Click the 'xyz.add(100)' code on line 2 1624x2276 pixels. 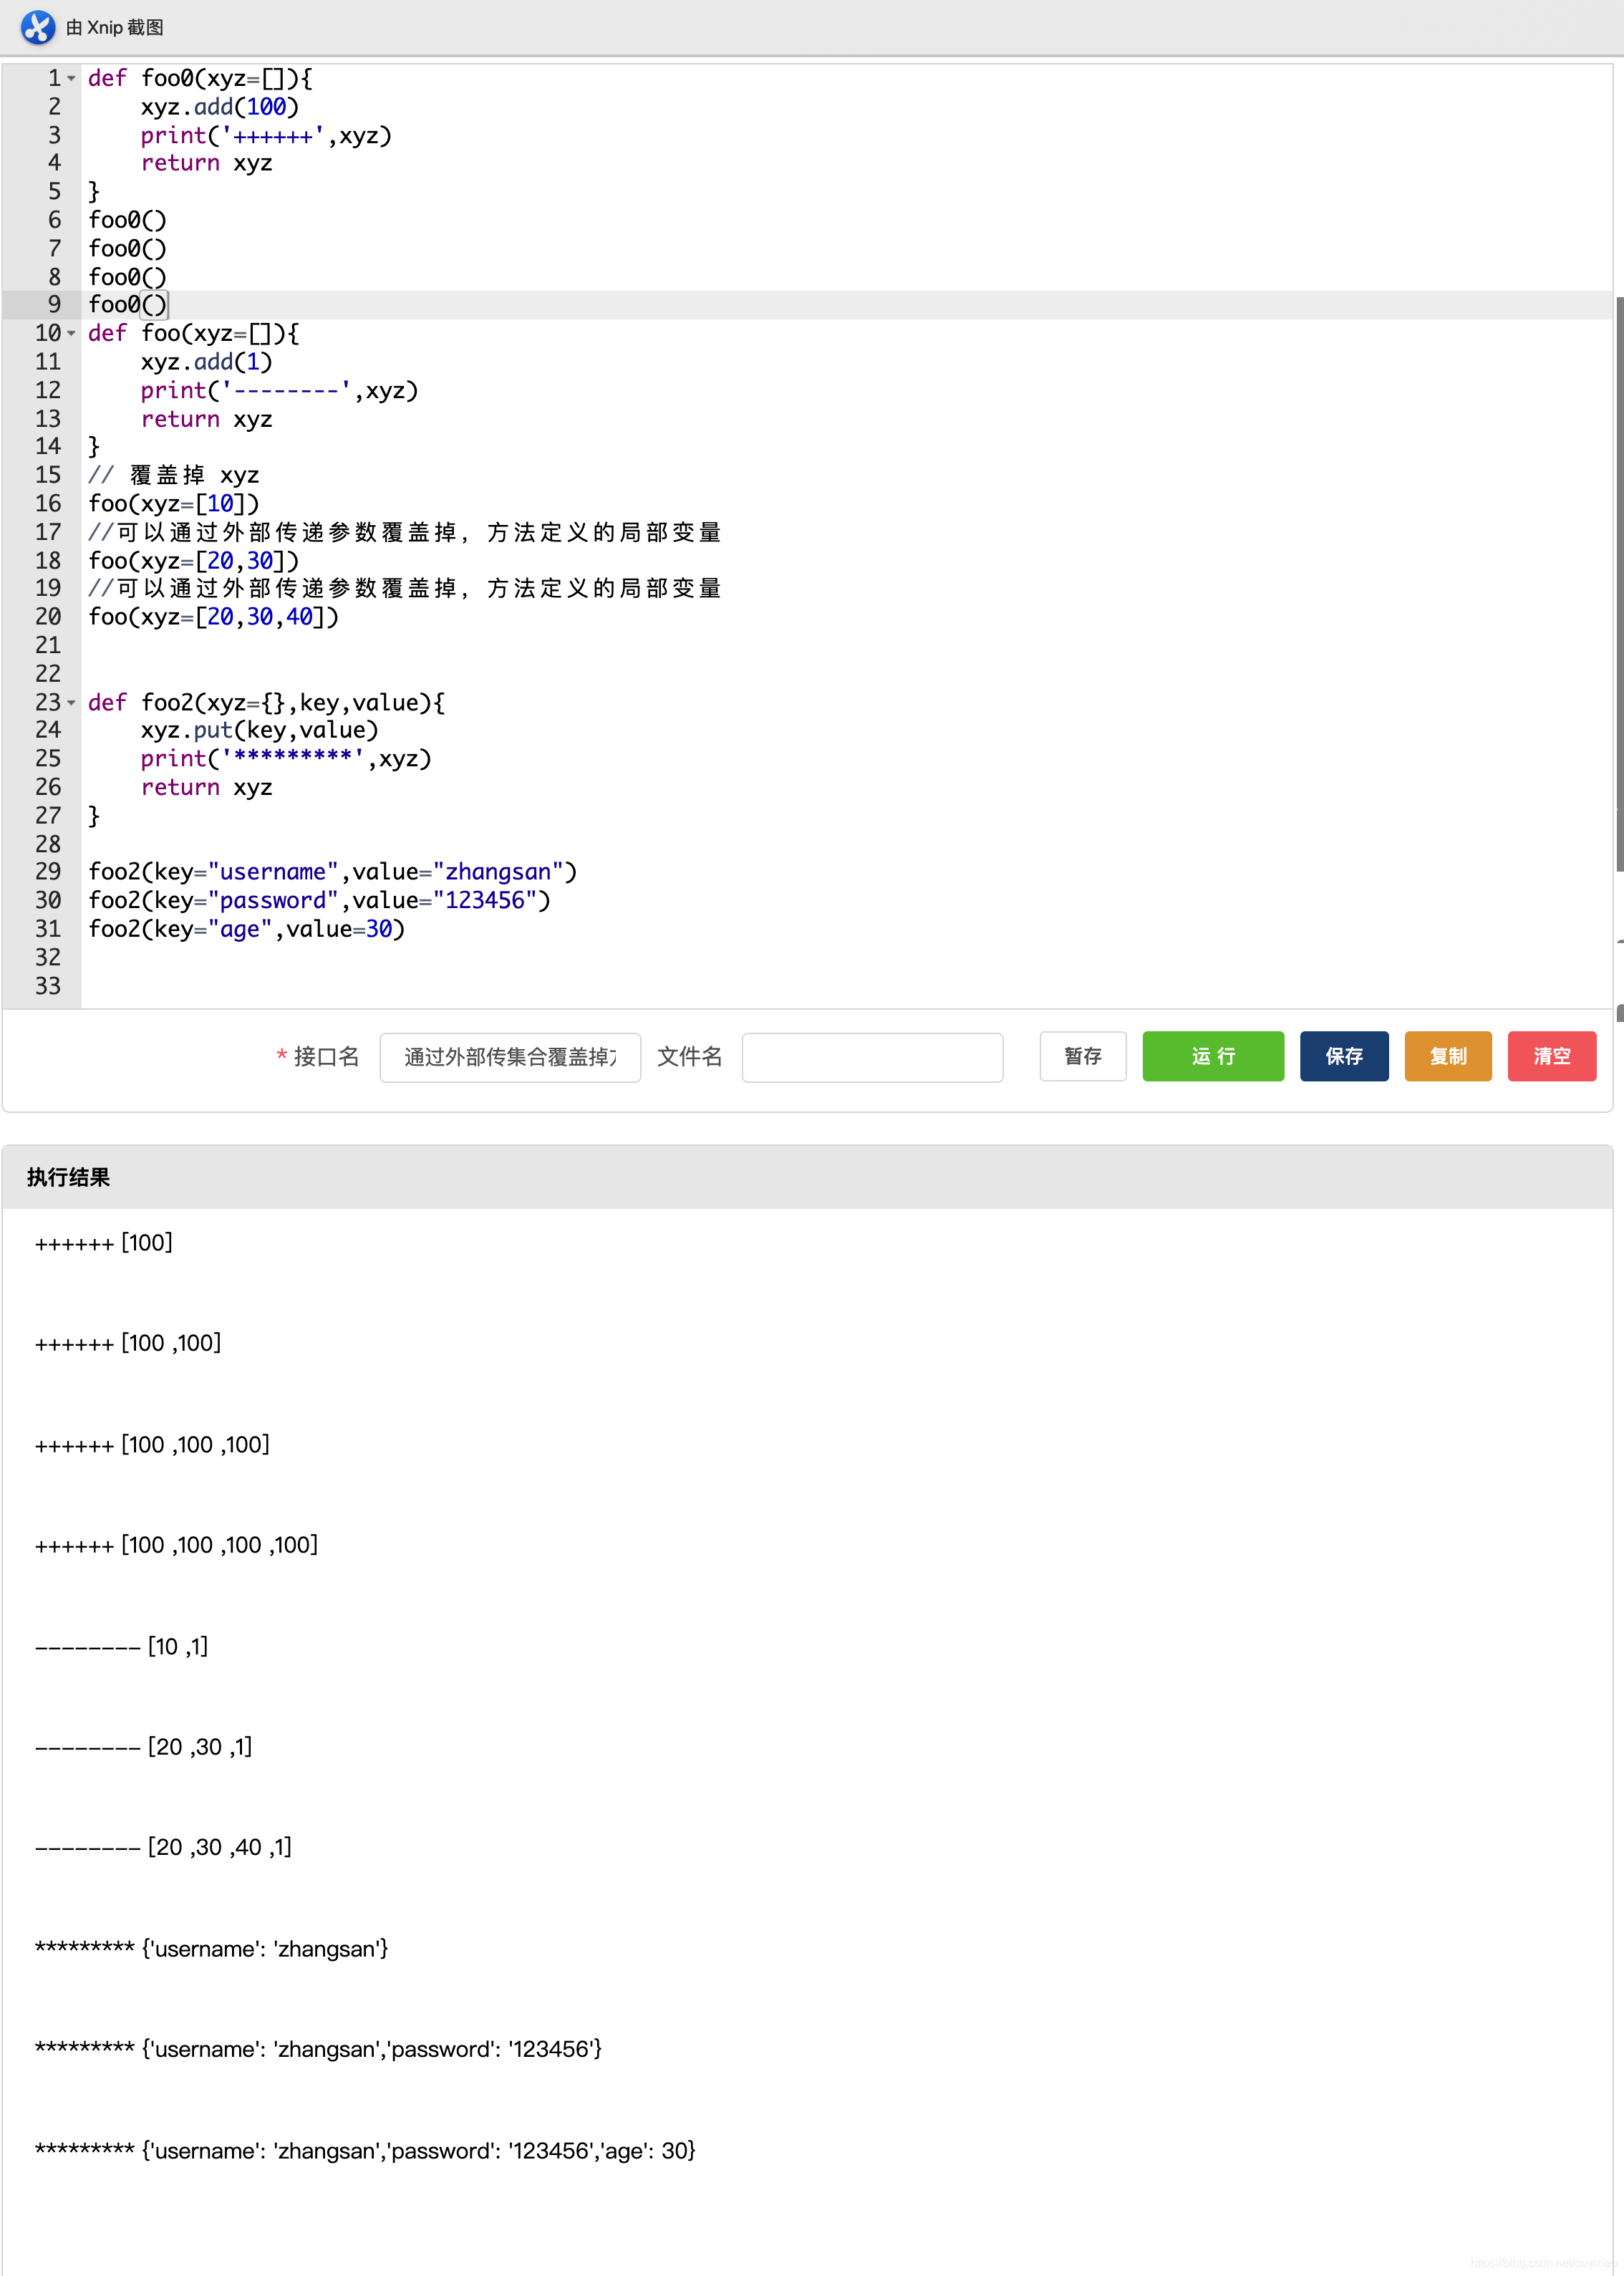pyautogui.click(x=220, y=107)
